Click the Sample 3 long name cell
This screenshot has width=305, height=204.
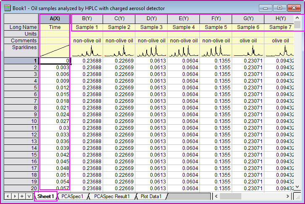tap(151, 27)
